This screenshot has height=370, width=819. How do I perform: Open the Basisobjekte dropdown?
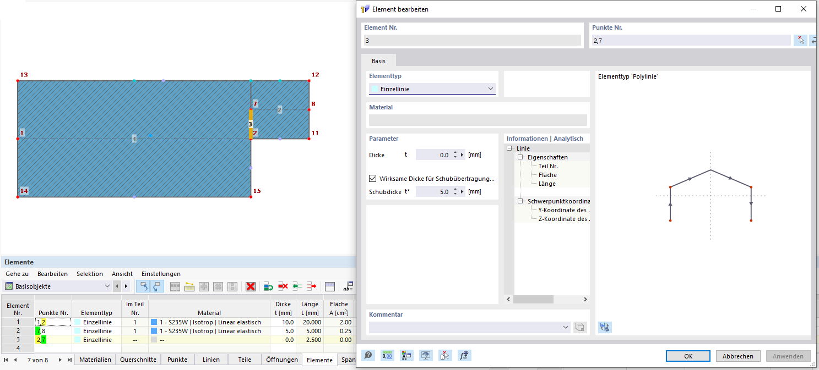pyautogui.click(x=58, y=286)
